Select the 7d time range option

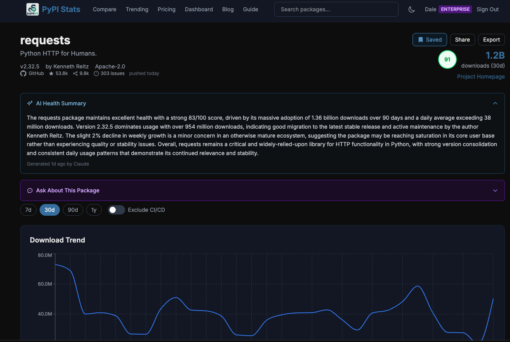click(x=28, y=209)
